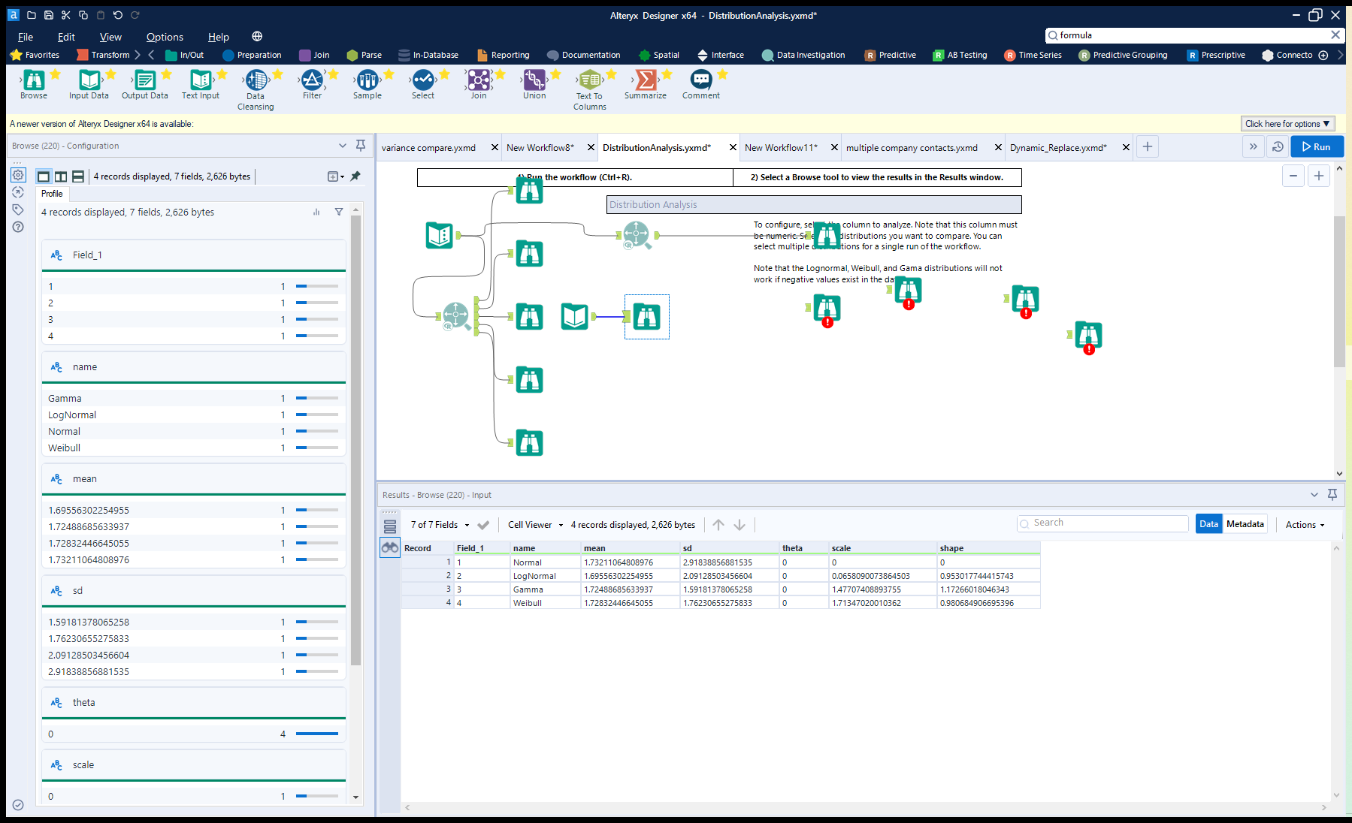
Task: Pick the Data Cleansing tool
Action: click(x=256, y=84)
